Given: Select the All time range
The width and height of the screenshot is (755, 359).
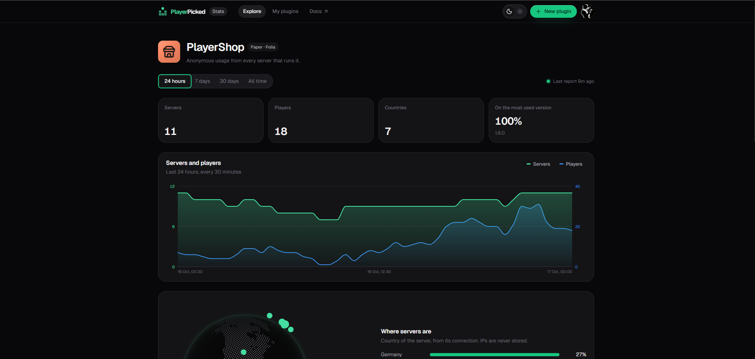Looking at the screenshot, I should (257, 81).
